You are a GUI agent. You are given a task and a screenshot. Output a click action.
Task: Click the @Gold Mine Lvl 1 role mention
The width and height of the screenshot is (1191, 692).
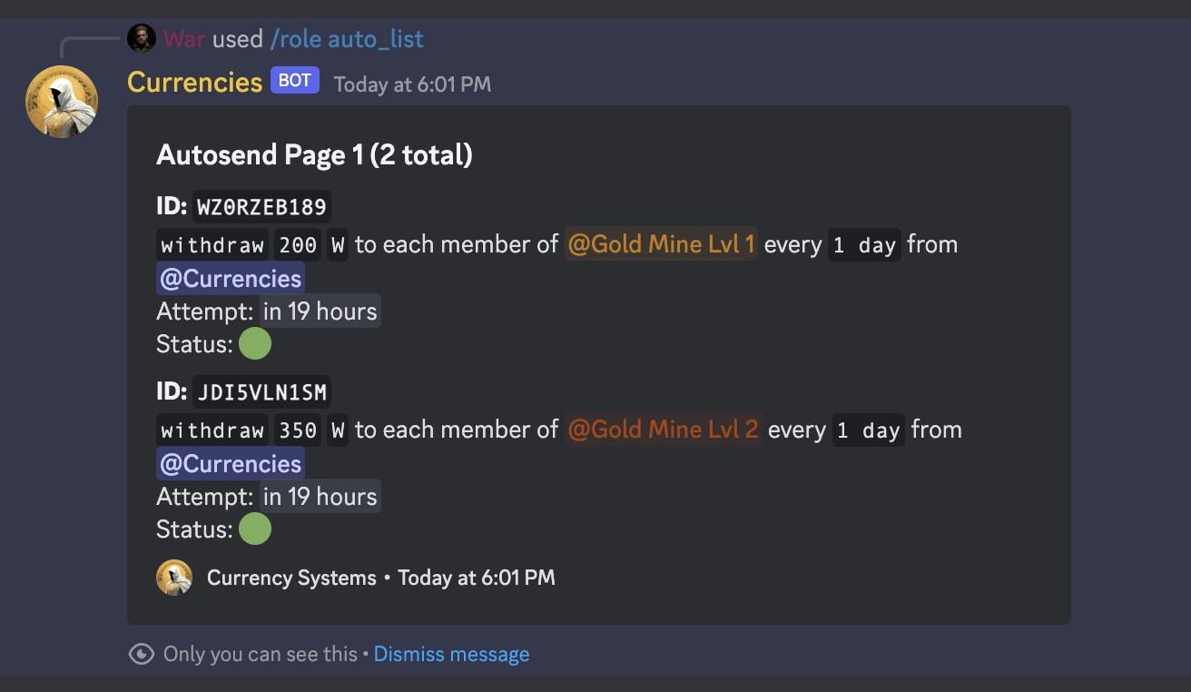click(x=661, y=244)
